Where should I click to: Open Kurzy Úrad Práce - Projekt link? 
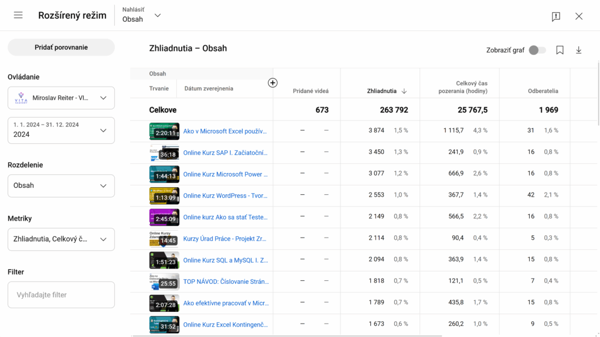tap(224, 239)
